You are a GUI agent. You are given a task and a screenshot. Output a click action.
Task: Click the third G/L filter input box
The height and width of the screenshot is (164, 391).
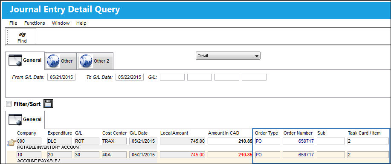[227, 77]
